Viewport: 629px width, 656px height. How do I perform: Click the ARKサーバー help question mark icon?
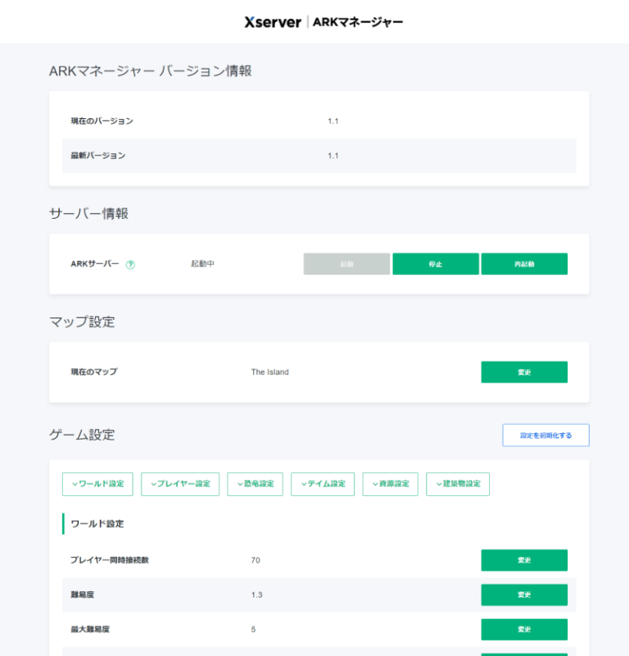pyautogui.click(x=131, y=264)
